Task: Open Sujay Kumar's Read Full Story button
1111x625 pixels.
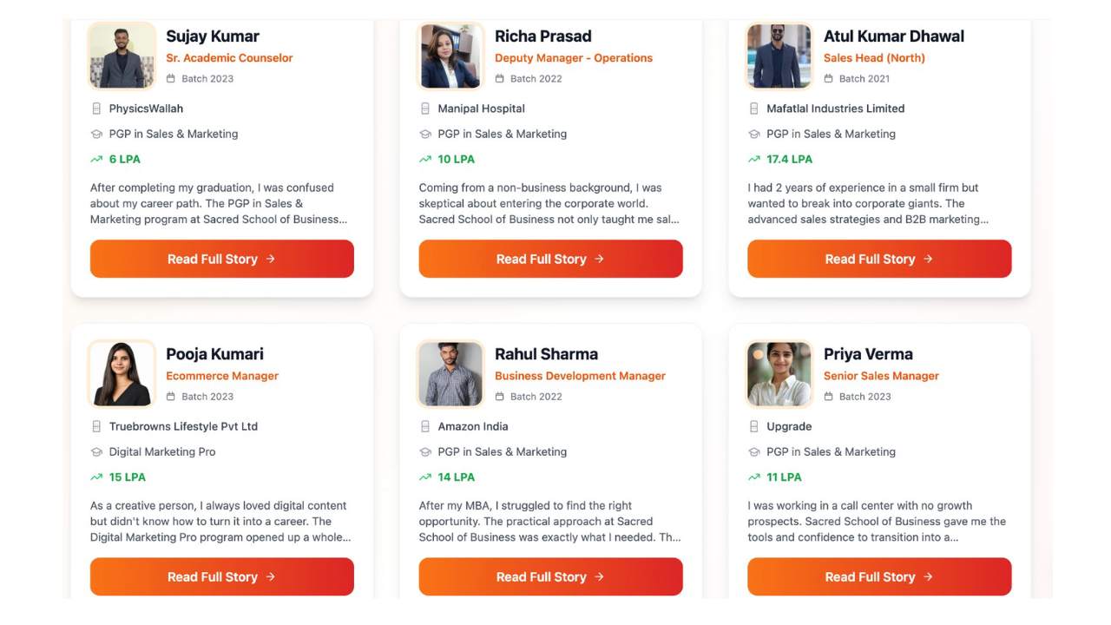Action: pyautogui.click(x=221, y=259)
